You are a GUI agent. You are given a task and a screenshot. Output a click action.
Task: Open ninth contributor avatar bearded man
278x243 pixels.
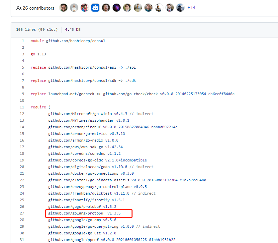pyautogui.click(x=148, y=8)
